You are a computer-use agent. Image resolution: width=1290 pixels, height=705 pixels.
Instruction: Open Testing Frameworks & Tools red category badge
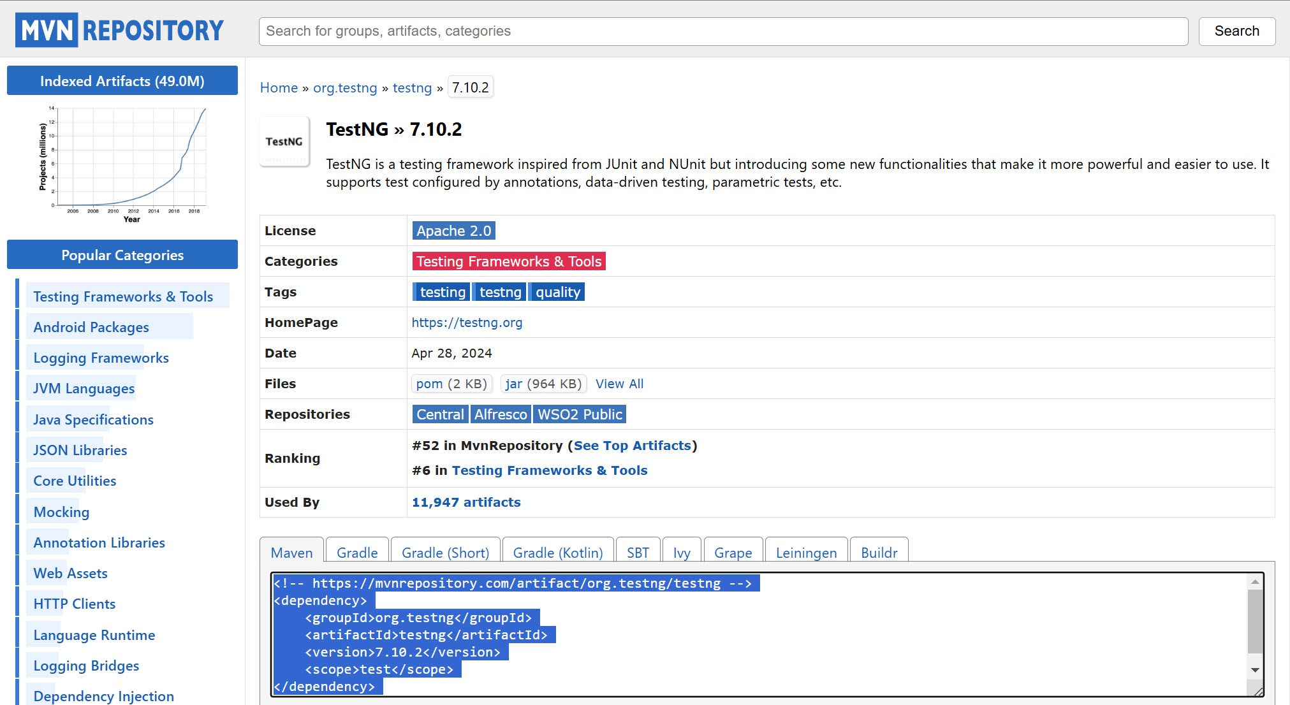[x=509, y=261]
